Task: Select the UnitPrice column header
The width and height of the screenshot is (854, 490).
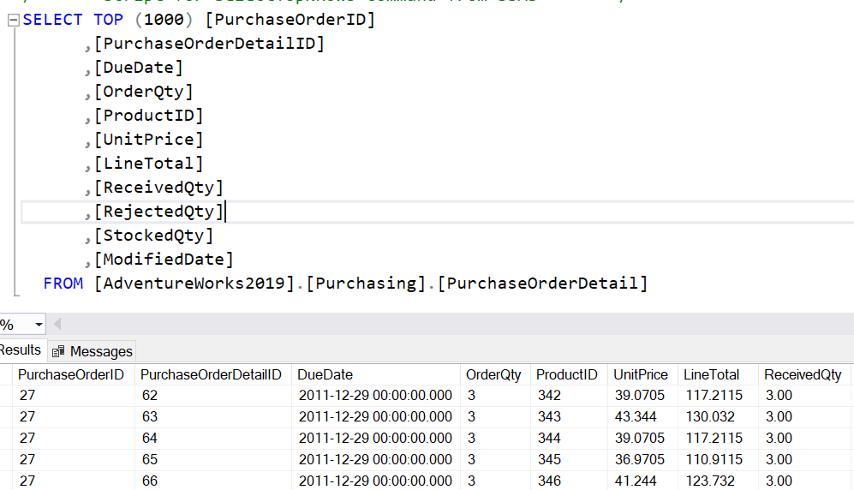Action: 640,374
